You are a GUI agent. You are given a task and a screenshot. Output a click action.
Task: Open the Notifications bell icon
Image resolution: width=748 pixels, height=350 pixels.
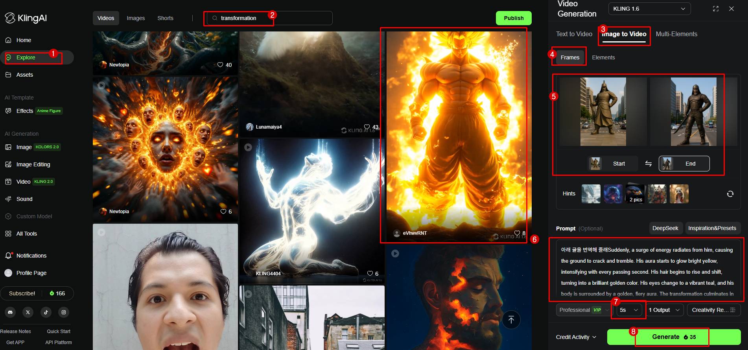coord(9,256)
